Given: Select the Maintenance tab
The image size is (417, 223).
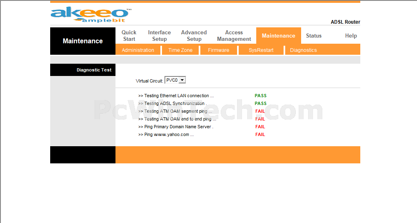Looking at the screenshot, I should click(278, 36).
